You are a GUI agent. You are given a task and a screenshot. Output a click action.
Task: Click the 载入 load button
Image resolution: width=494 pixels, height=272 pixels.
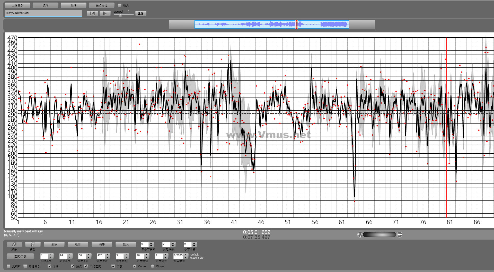126,244
